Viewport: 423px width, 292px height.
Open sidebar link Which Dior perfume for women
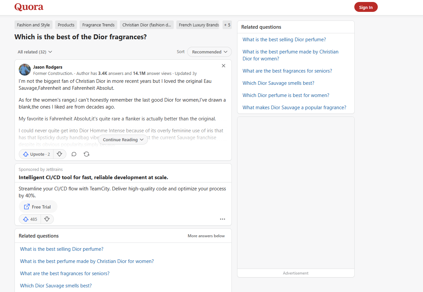point(286,95)
